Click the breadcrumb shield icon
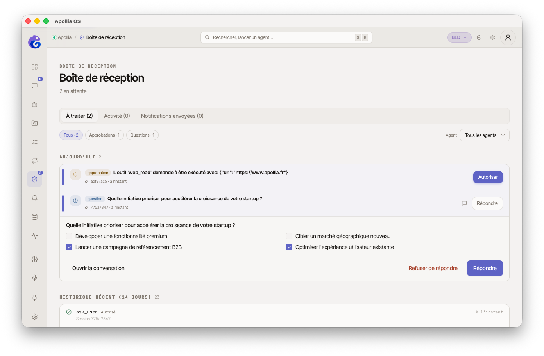 point(82,37)
